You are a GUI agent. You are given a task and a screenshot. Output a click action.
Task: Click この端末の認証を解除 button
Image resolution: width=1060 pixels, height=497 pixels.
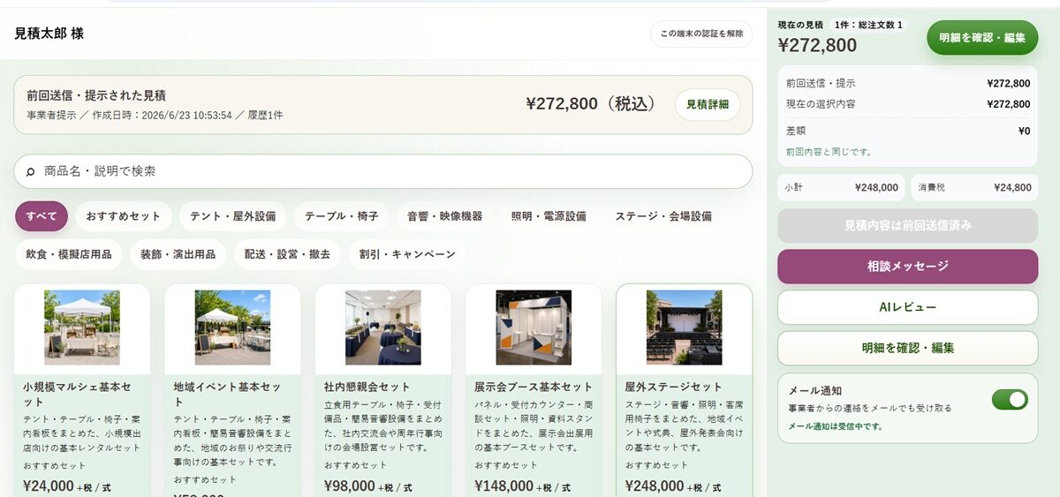click(x=702, y=34)
